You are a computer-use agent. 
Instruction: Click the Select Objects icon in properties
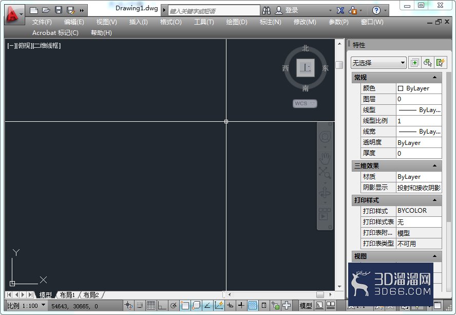point(427,63)
